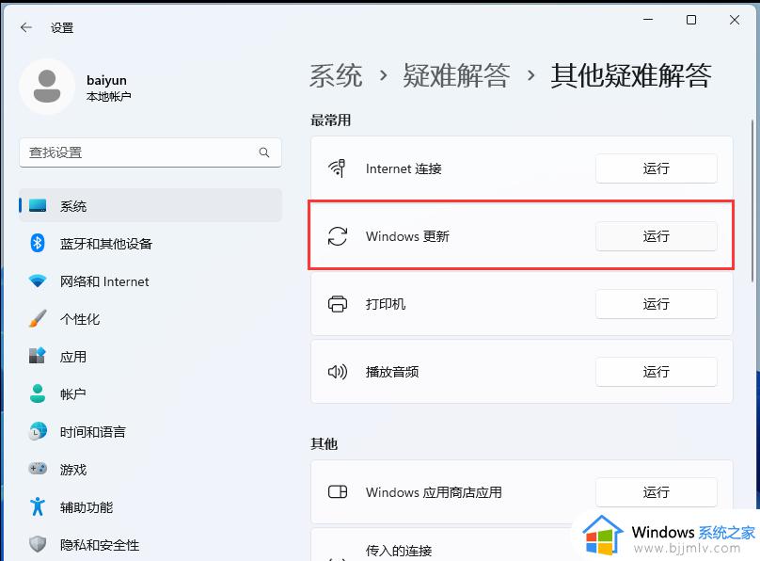Click the 个性化 paintbrush icon
The width and height of the screenshot is (760, 561).
pos(38,318)
